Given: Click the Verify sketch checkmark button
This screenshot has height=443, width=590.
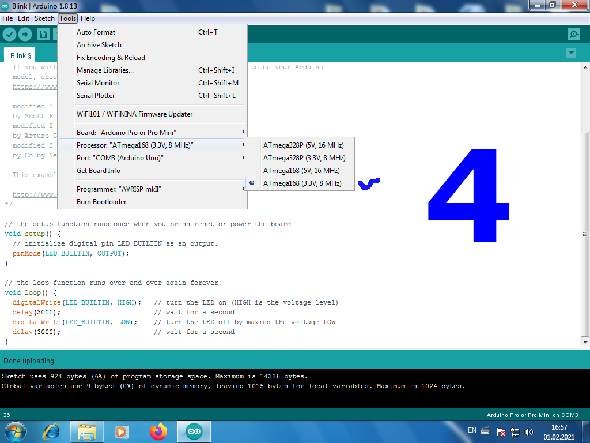Looking at the screenshot, I should (x=9, y=35).
